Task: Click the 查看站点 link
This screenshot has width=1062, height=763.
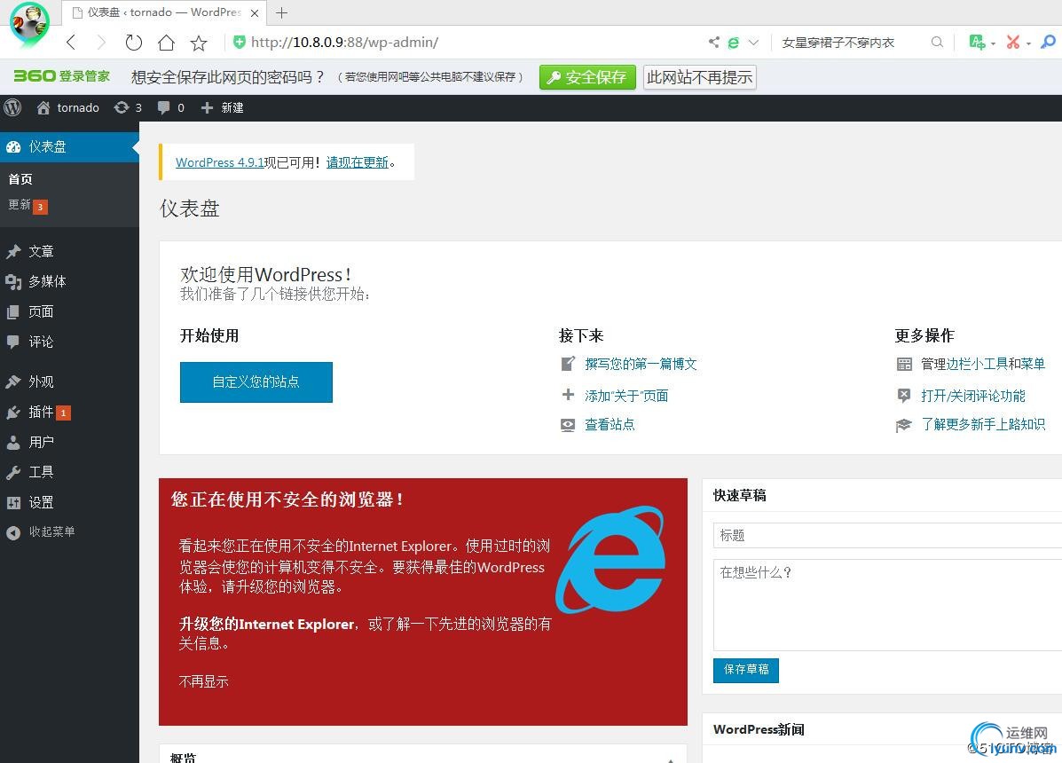Action: [x=610, y=424]
